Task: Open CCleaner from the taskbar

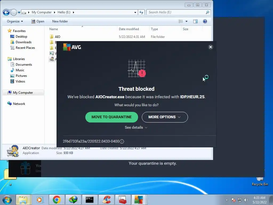Action: [106, 200]
